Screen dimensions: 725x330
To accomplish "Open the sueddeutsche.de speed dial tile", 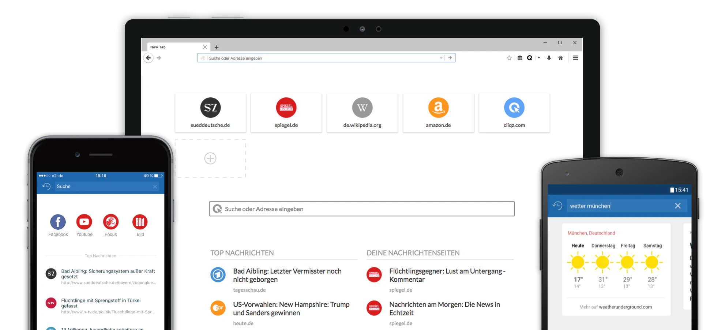I will (210, 113).
